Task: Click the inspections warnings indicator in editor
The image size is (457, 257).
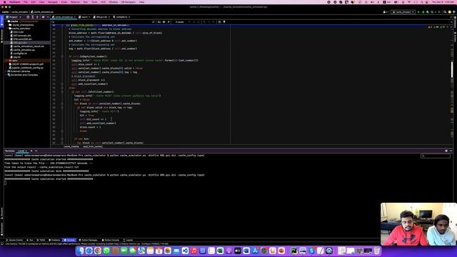Action: (436, 27)
